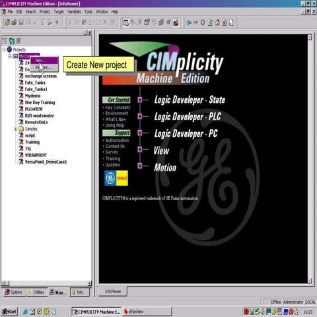Click the InfoViewer vertical scrollbar up arrow
Image resolution: width=317 pixels, height=317 pixels.
pyautogui.click(x=310, y=37)
